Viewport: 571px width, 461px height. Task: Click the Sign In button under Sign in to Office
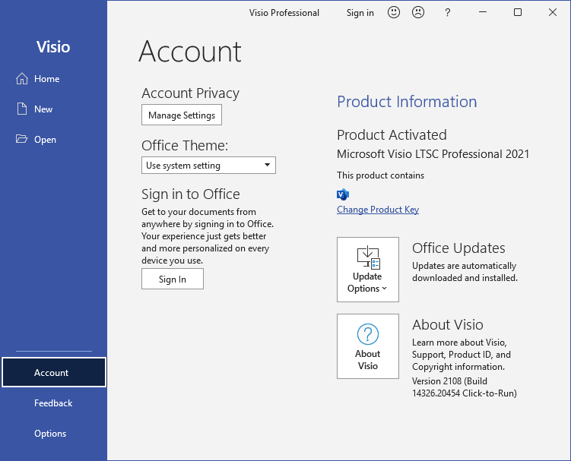pos(173,279)
